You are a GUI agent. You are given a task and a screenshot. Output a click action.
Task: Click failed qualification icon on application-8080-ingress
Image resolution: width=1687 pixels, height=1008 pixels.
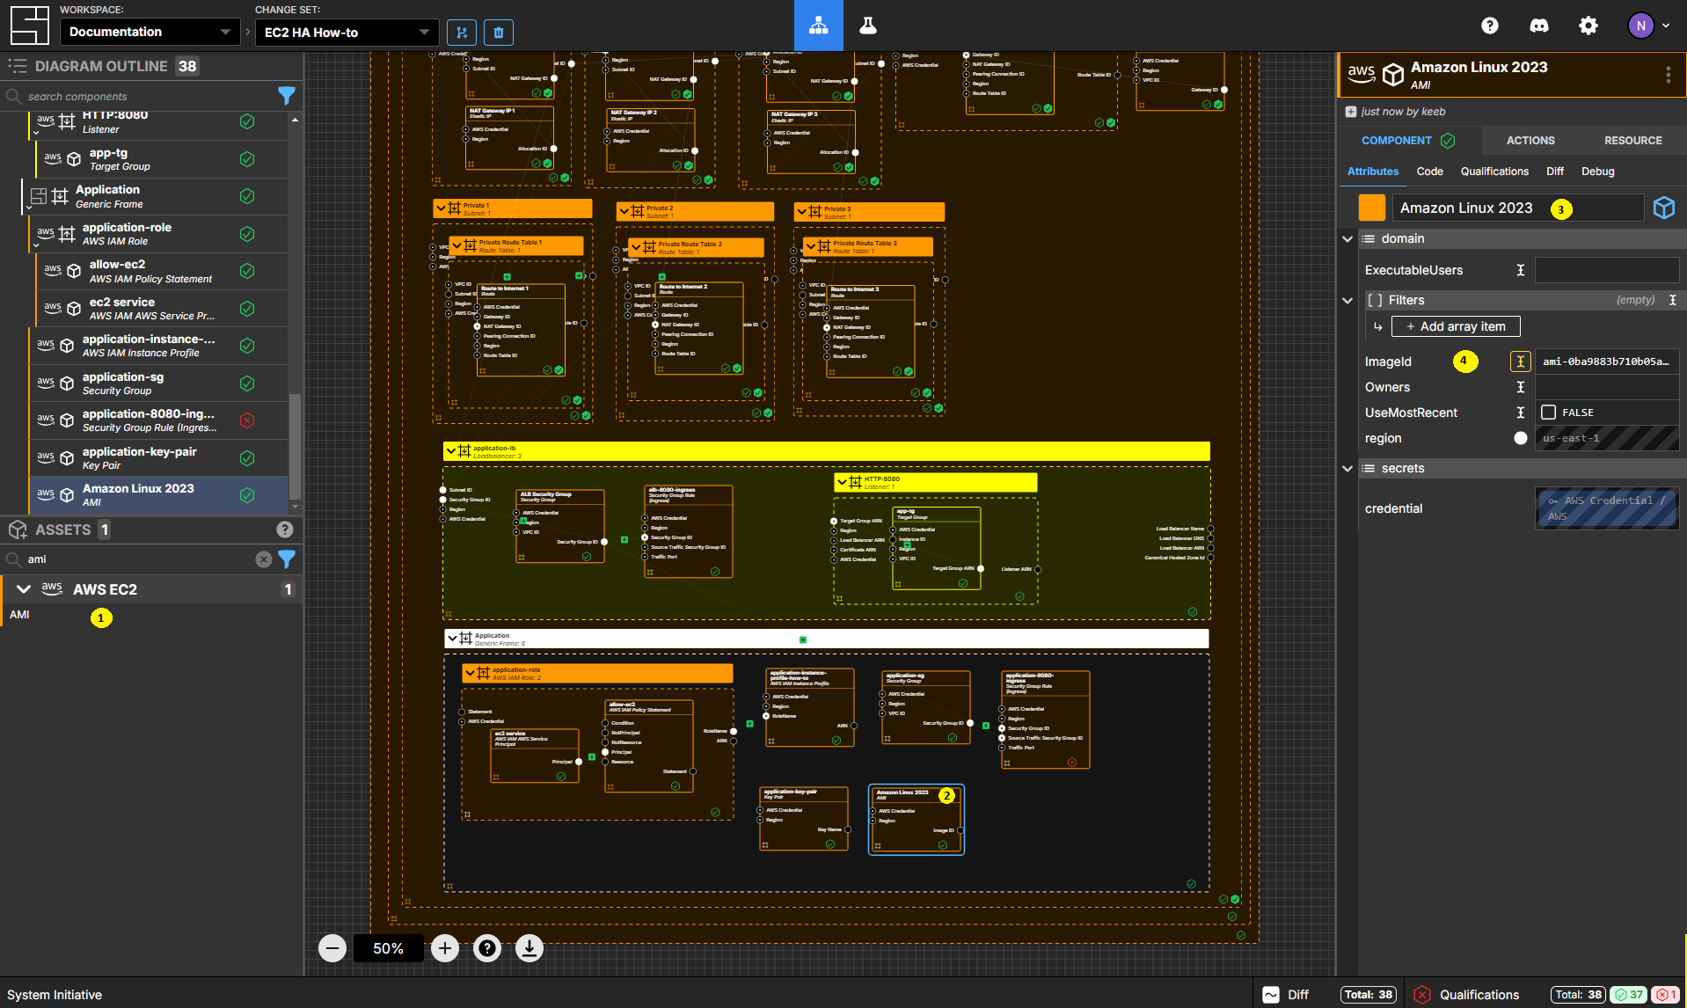[247, 420]
